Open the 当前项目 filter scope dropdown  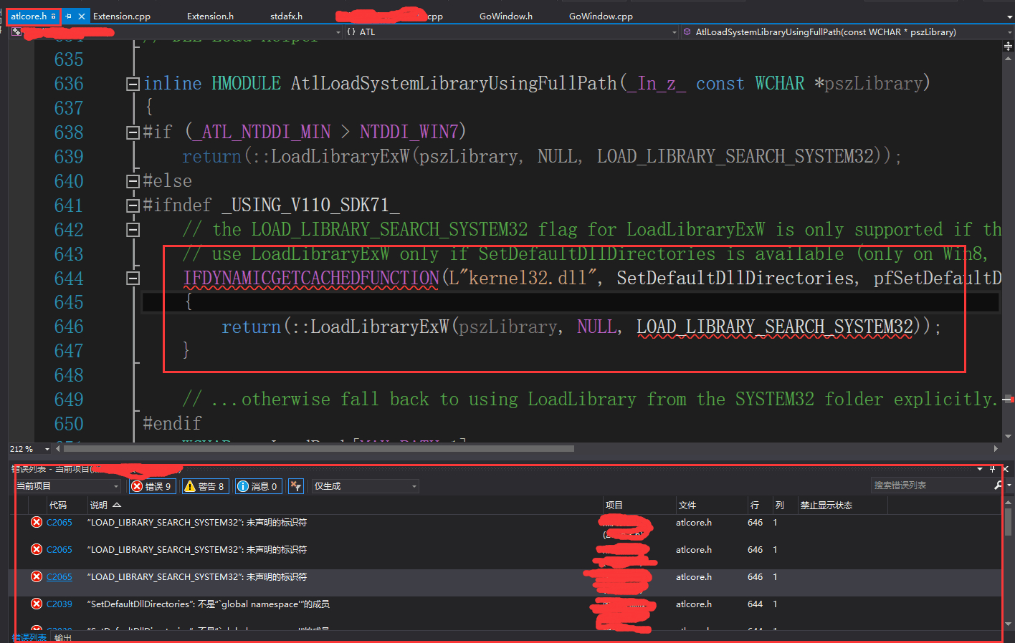tap(67, 486)
